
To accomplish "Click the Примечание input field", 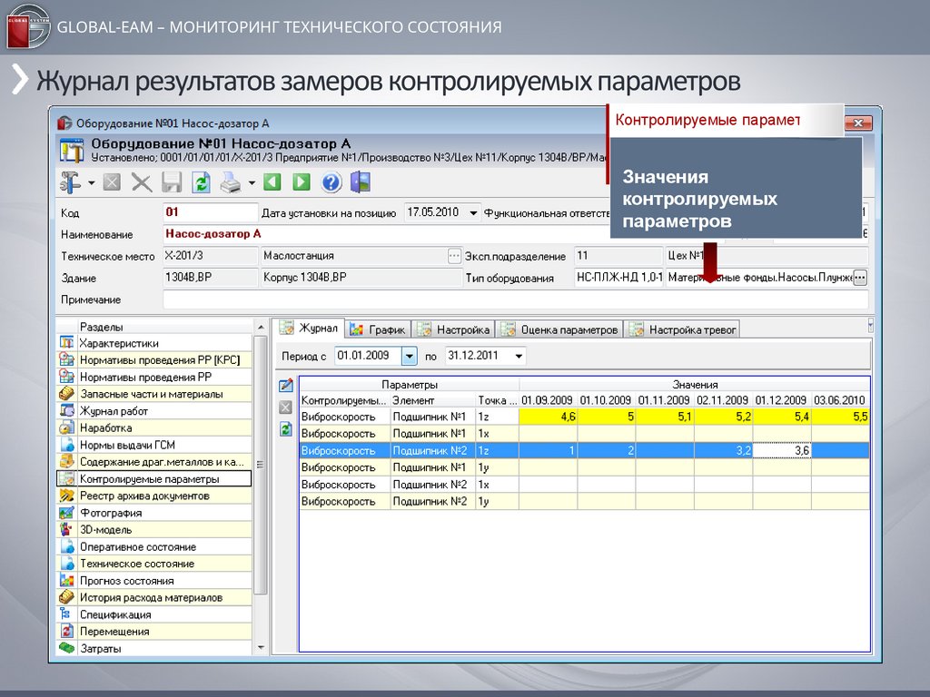I will pos(514,299).
